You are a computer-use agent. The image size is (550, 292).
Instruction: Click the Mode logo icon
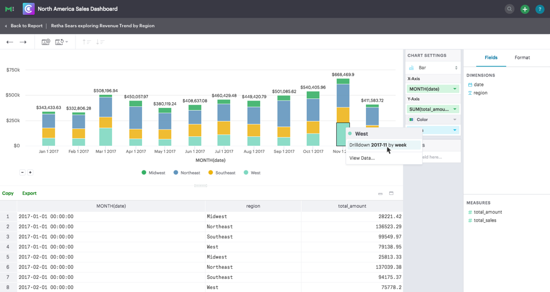pyautogui.click(x=10, y=9)
